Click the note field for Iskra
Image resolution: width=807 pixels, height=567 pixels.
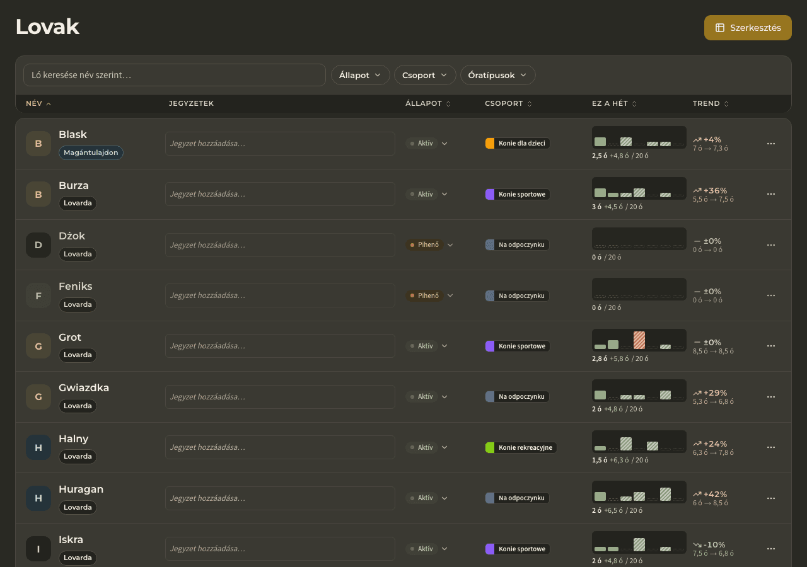pos(280,549)
